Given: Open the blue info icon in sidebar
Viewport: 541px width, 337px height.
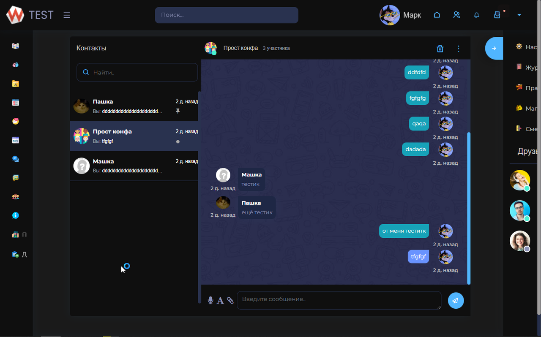Looking at the screenshot, I should pos(16,215).
